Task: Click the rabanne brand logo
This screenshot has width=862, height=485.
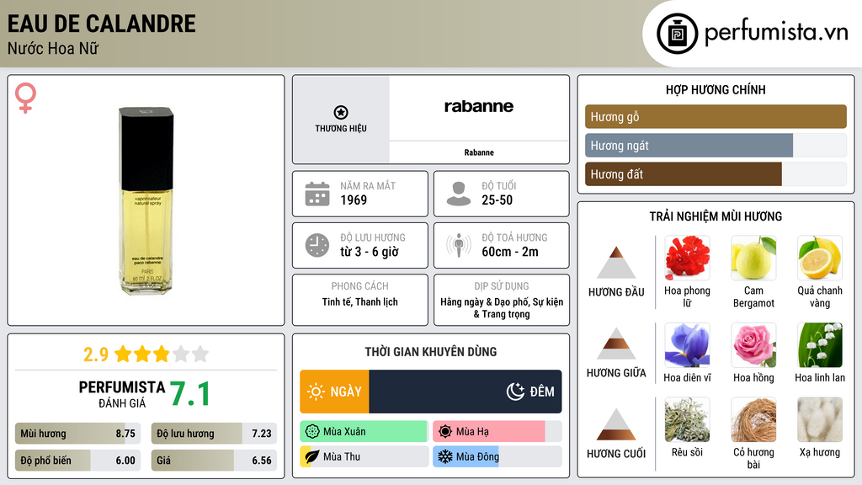Action: [x=479, y=107]
